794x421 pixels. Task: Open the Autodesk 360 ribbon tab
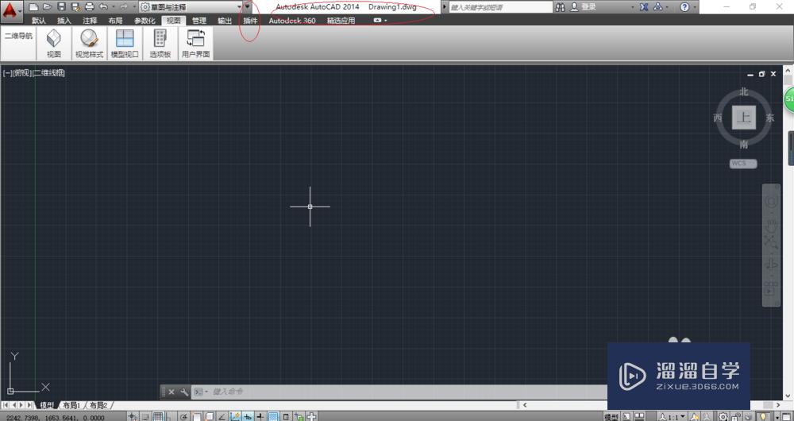point(292,21)
